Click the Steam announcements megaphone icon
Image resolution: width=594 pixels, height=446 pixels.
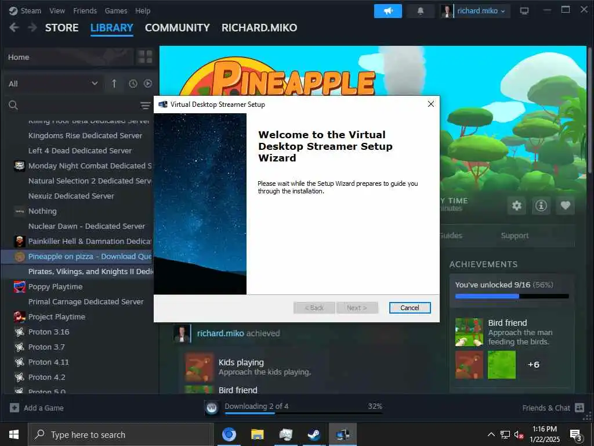click(x=387, y=11)
